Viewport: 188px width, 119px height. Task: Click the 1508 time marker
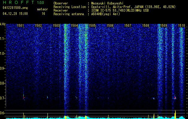146,25
